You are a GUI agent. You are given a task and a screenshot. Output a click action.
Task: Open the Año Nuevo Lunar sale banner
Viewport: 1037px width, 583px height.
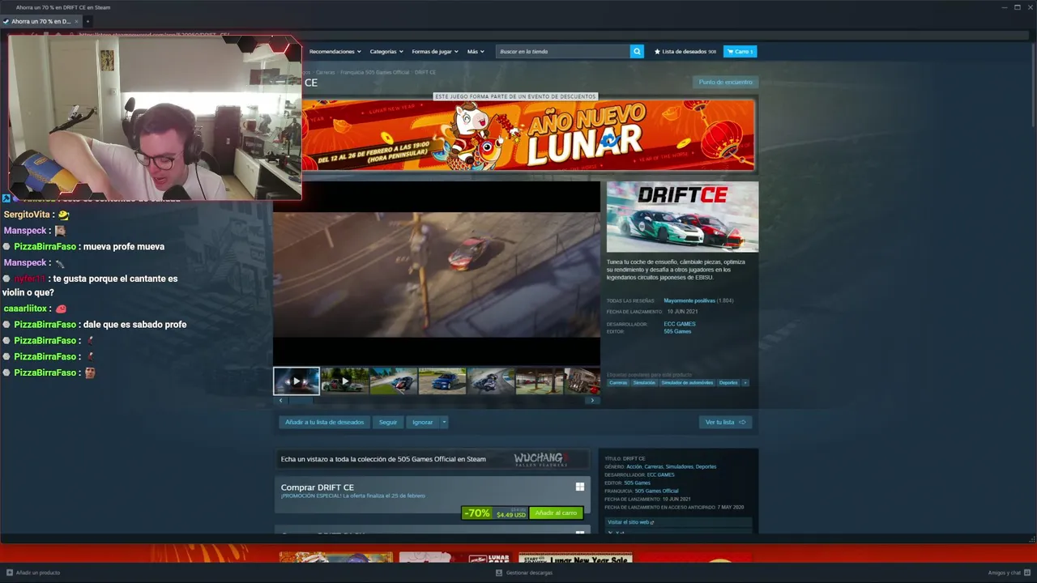(x=528, y=135)
